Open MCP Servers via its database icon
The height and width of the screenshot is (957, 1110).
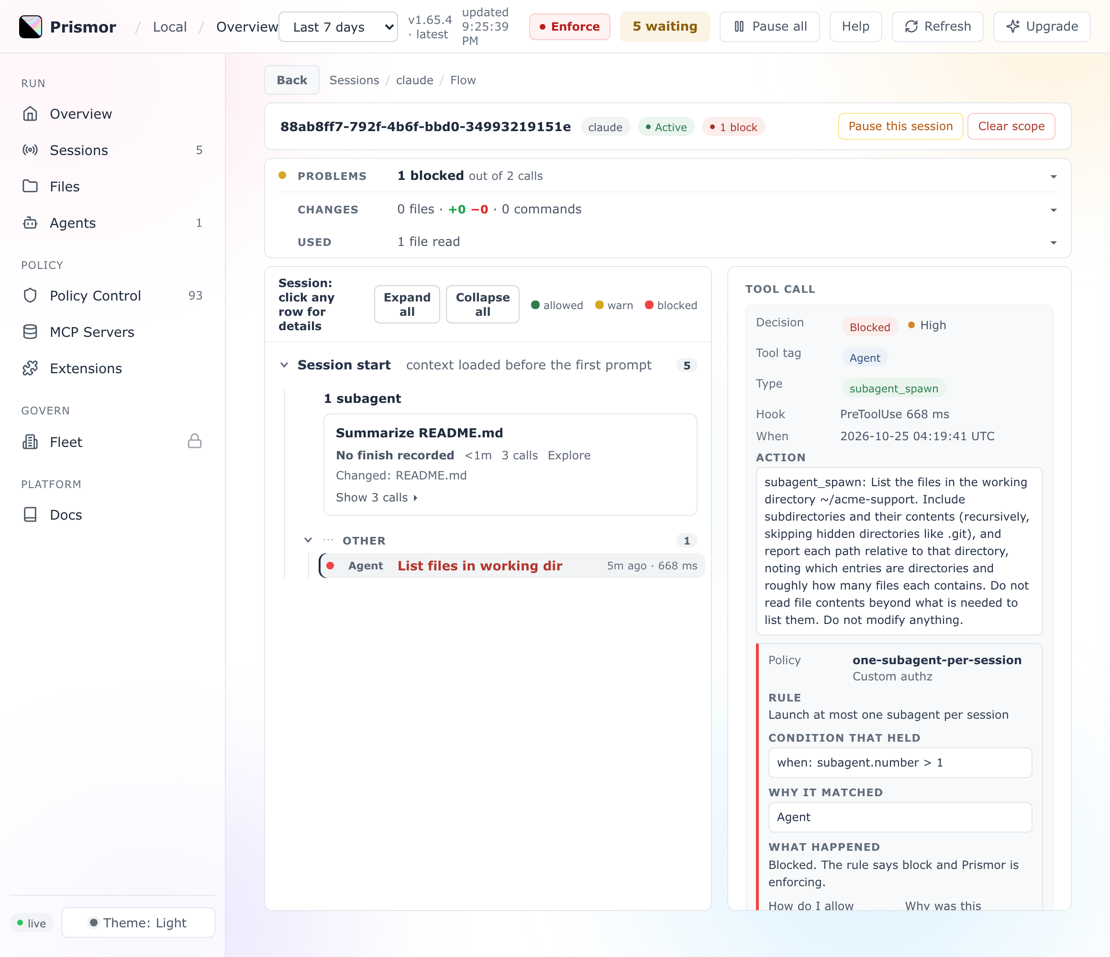31,332
